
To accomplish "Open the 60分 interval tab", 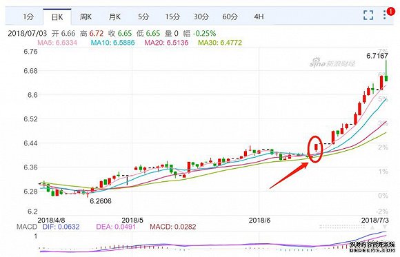I will pyautogui.click(x=230, y=17).
